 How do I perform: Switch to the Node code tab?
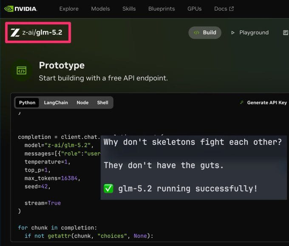[82, 103]
